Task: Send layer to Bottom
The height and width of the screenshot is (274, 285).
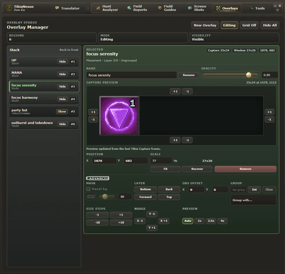Action: tap(146, 189)
